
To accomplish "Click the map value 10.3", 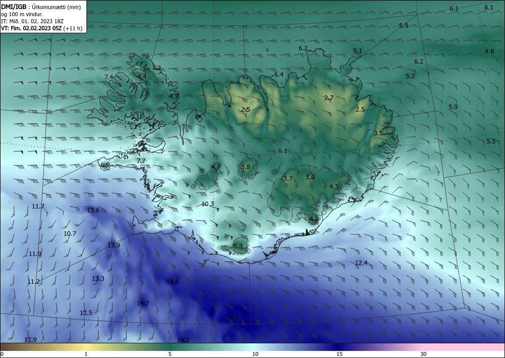I will click(208, 204).
